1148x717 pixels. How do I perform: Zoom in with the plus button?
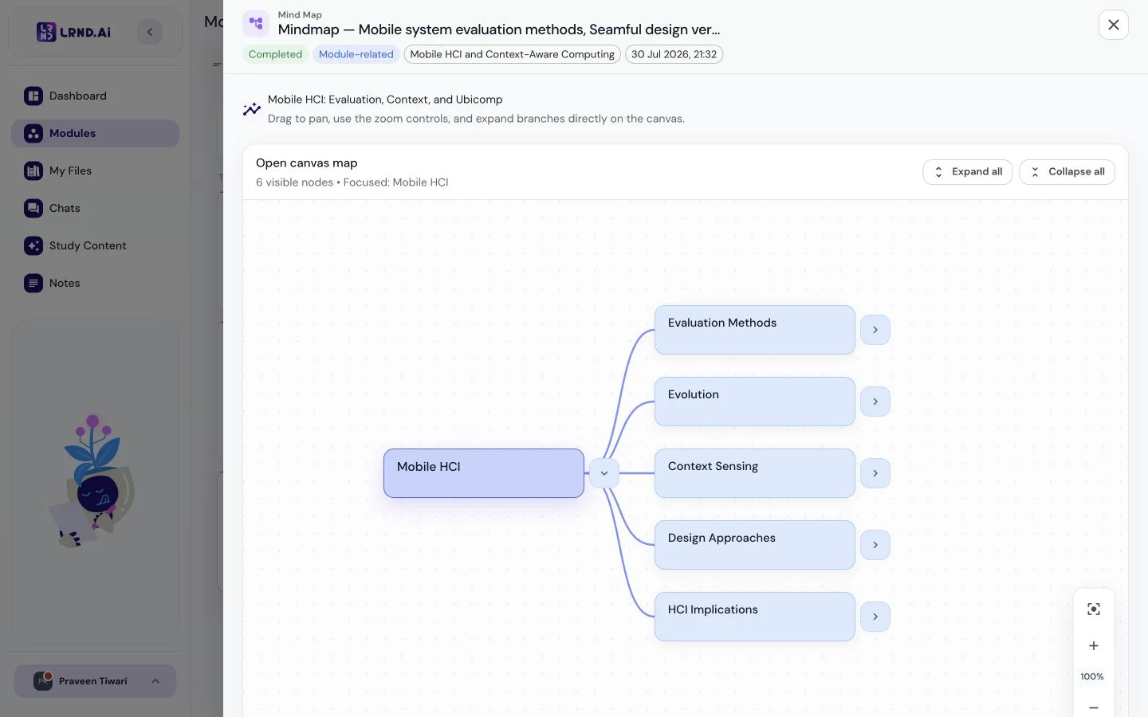1094,646
